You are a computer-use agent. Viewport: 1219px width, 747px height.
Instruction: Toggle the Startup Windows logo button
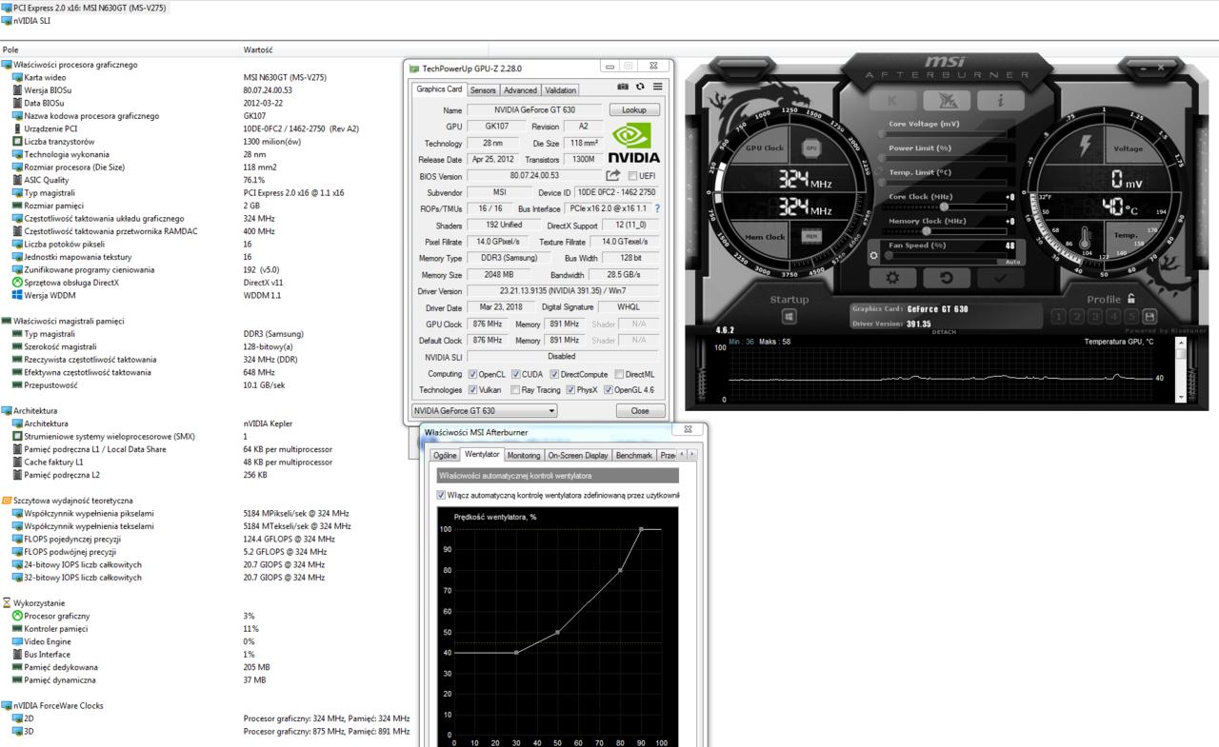(x=789, y=319)
